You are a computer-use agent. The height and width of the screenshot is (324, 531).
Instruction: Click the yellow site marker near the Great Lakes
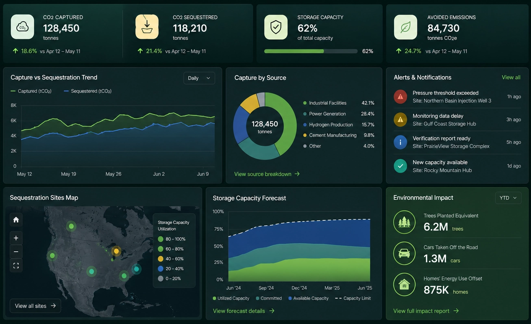tap(116, 251)
